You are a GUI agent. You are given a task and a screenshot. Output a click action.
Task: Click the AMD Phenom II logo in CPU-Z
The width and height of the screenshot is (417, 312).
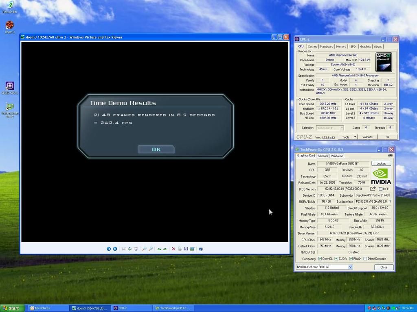click(384, 62)
